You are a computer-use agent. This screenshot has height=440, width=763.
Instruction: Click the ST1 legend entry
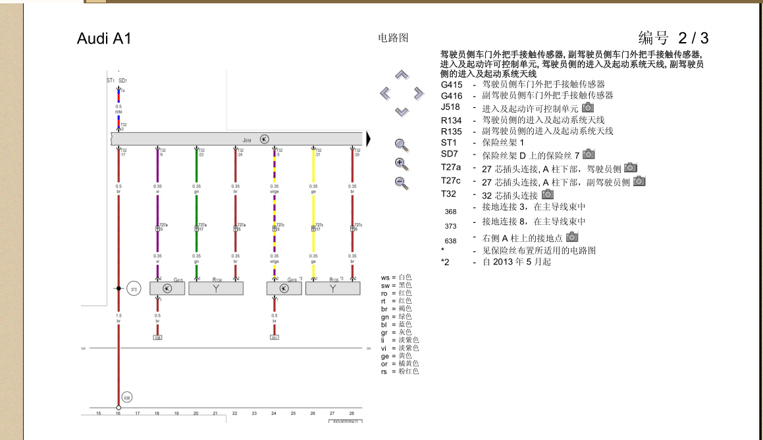click(x=483, y=143)
